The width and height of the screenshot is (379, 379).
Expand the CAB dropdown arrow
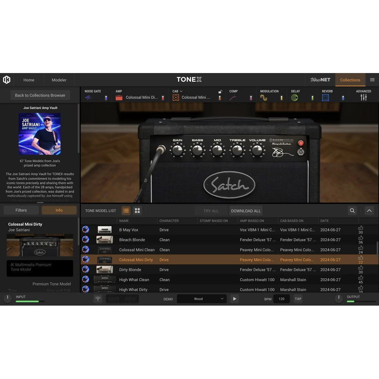181,91
